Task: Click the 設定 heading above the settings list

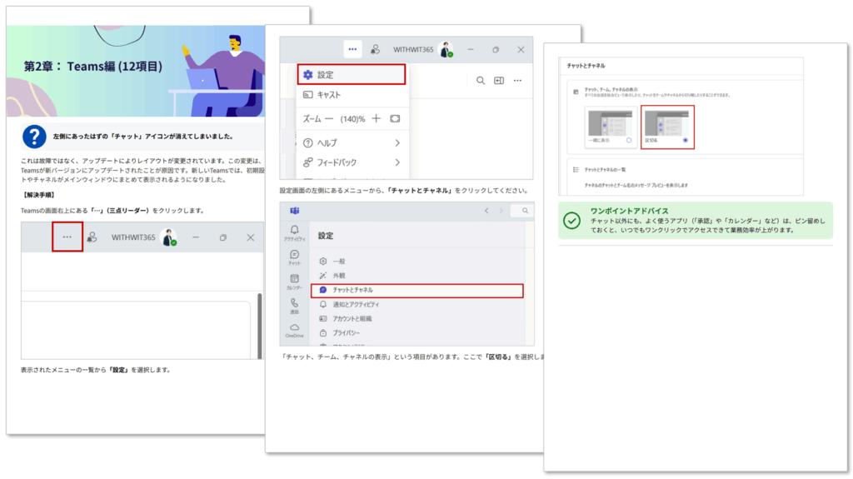Action: 326,236
